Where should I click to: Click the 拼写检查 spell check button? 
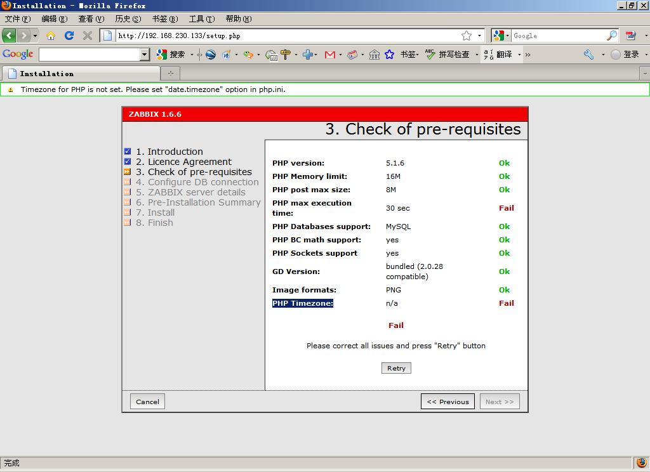click(x=448, y=55)
